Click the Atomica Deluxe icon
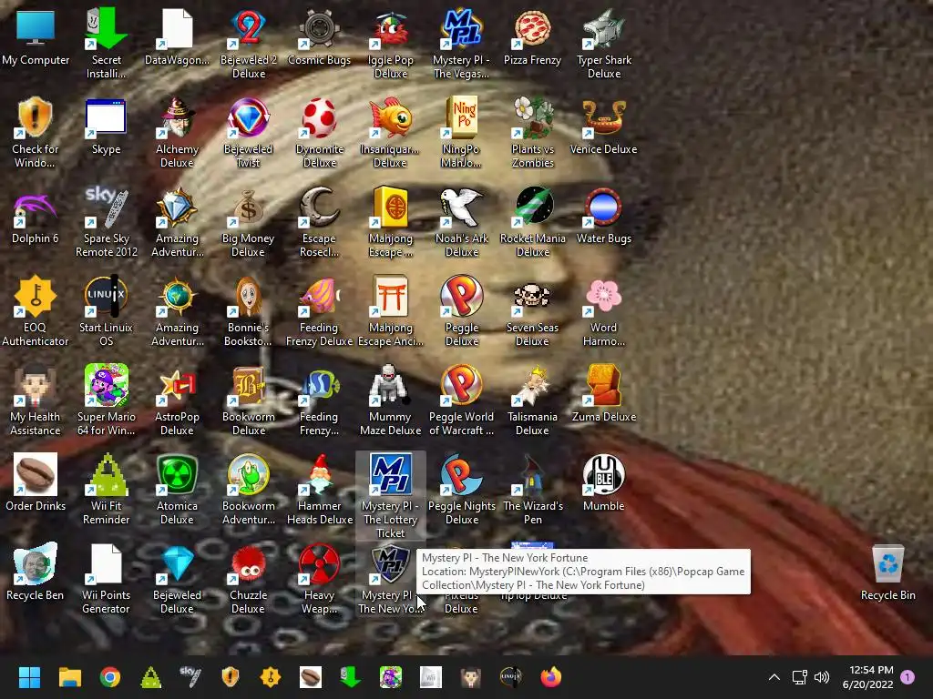Viewport: 933px width, 699px height. click(x=177, y=489)
